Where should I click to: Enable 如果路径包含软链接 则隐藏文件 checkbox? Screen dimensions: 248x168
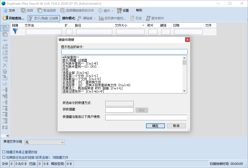pos(4,157)
